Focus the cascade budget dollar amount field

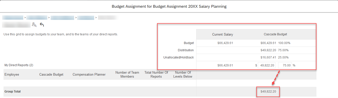[267, 65]
